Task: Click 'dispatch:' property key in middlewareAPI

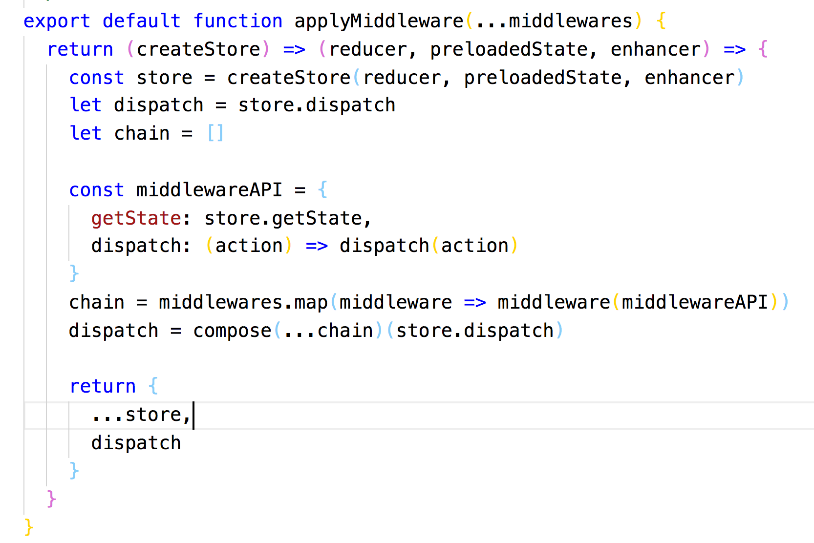Action: click(141, 246)
